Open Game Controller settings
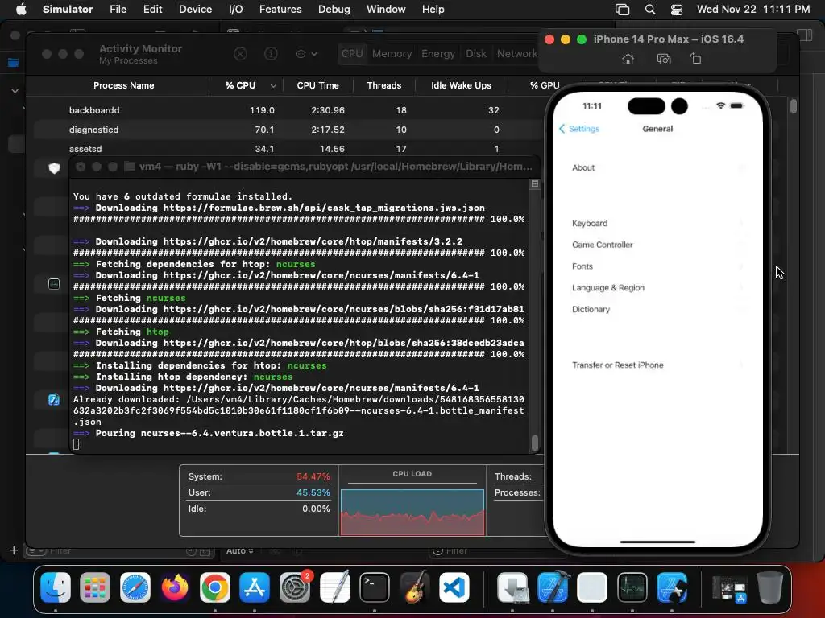 click(x=657, y=245)
